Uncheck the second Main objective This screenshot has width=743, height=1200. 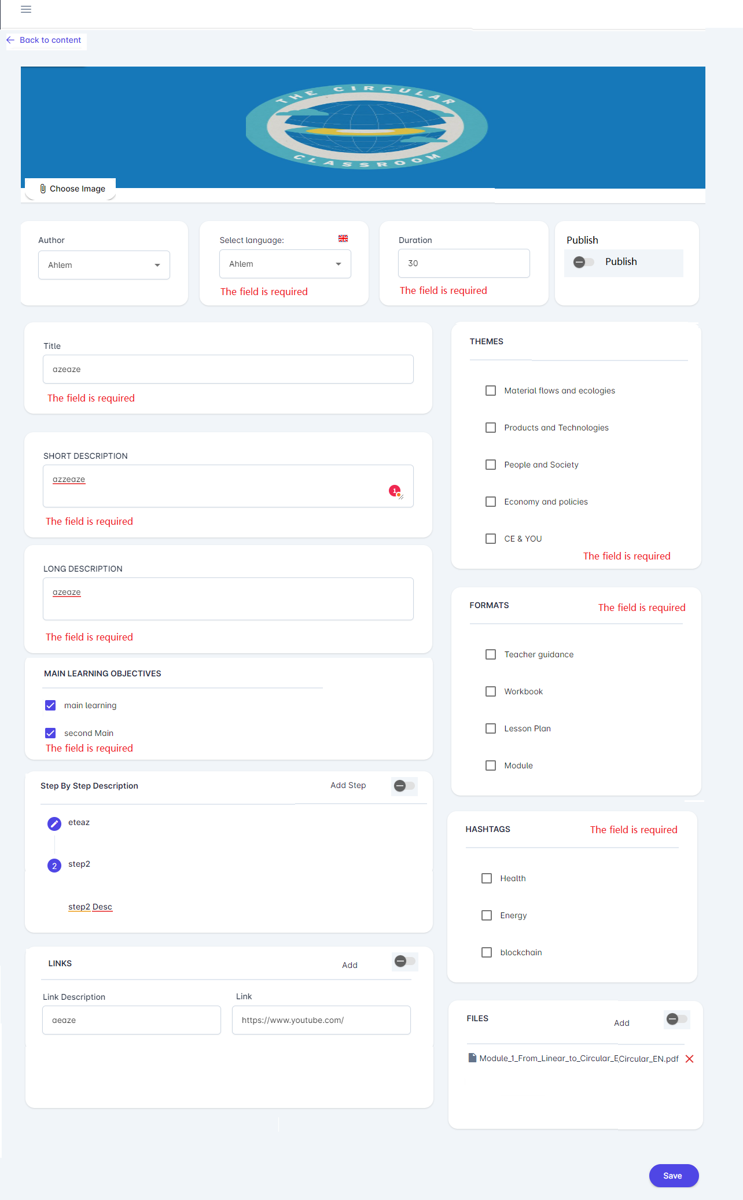tap(50, 733)
